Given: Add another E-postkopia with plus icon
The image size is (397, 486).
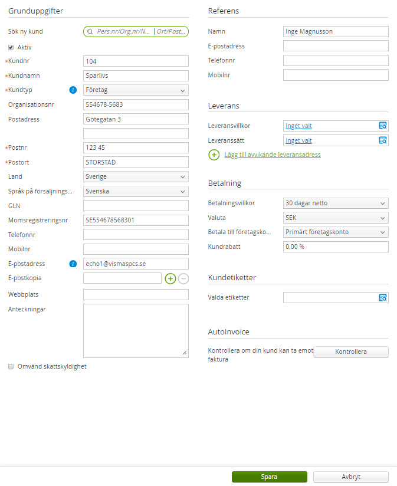Looking at the screenshot, I should click(170, 278).
